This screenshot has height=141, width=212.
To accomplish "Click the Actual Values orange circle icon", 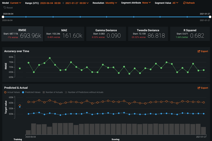I will pyautogui.click(x=5, y=92).
